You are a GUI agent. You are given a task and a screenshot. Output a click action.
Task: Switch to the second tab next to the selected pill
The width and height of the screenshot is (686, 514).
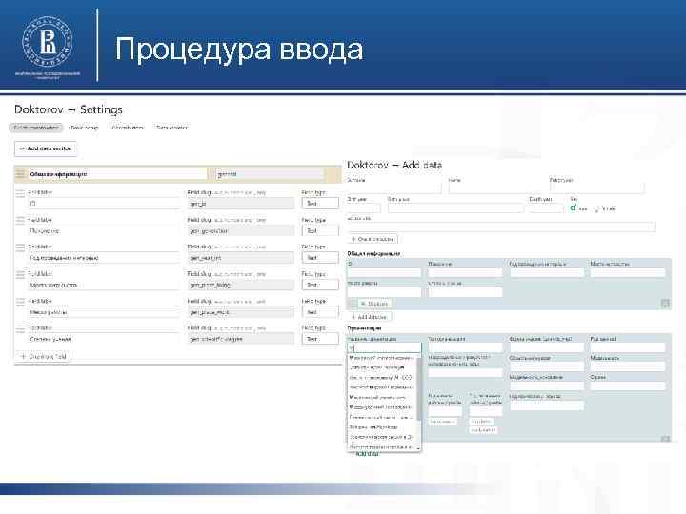pyautogui.click(x=85, y=128)
